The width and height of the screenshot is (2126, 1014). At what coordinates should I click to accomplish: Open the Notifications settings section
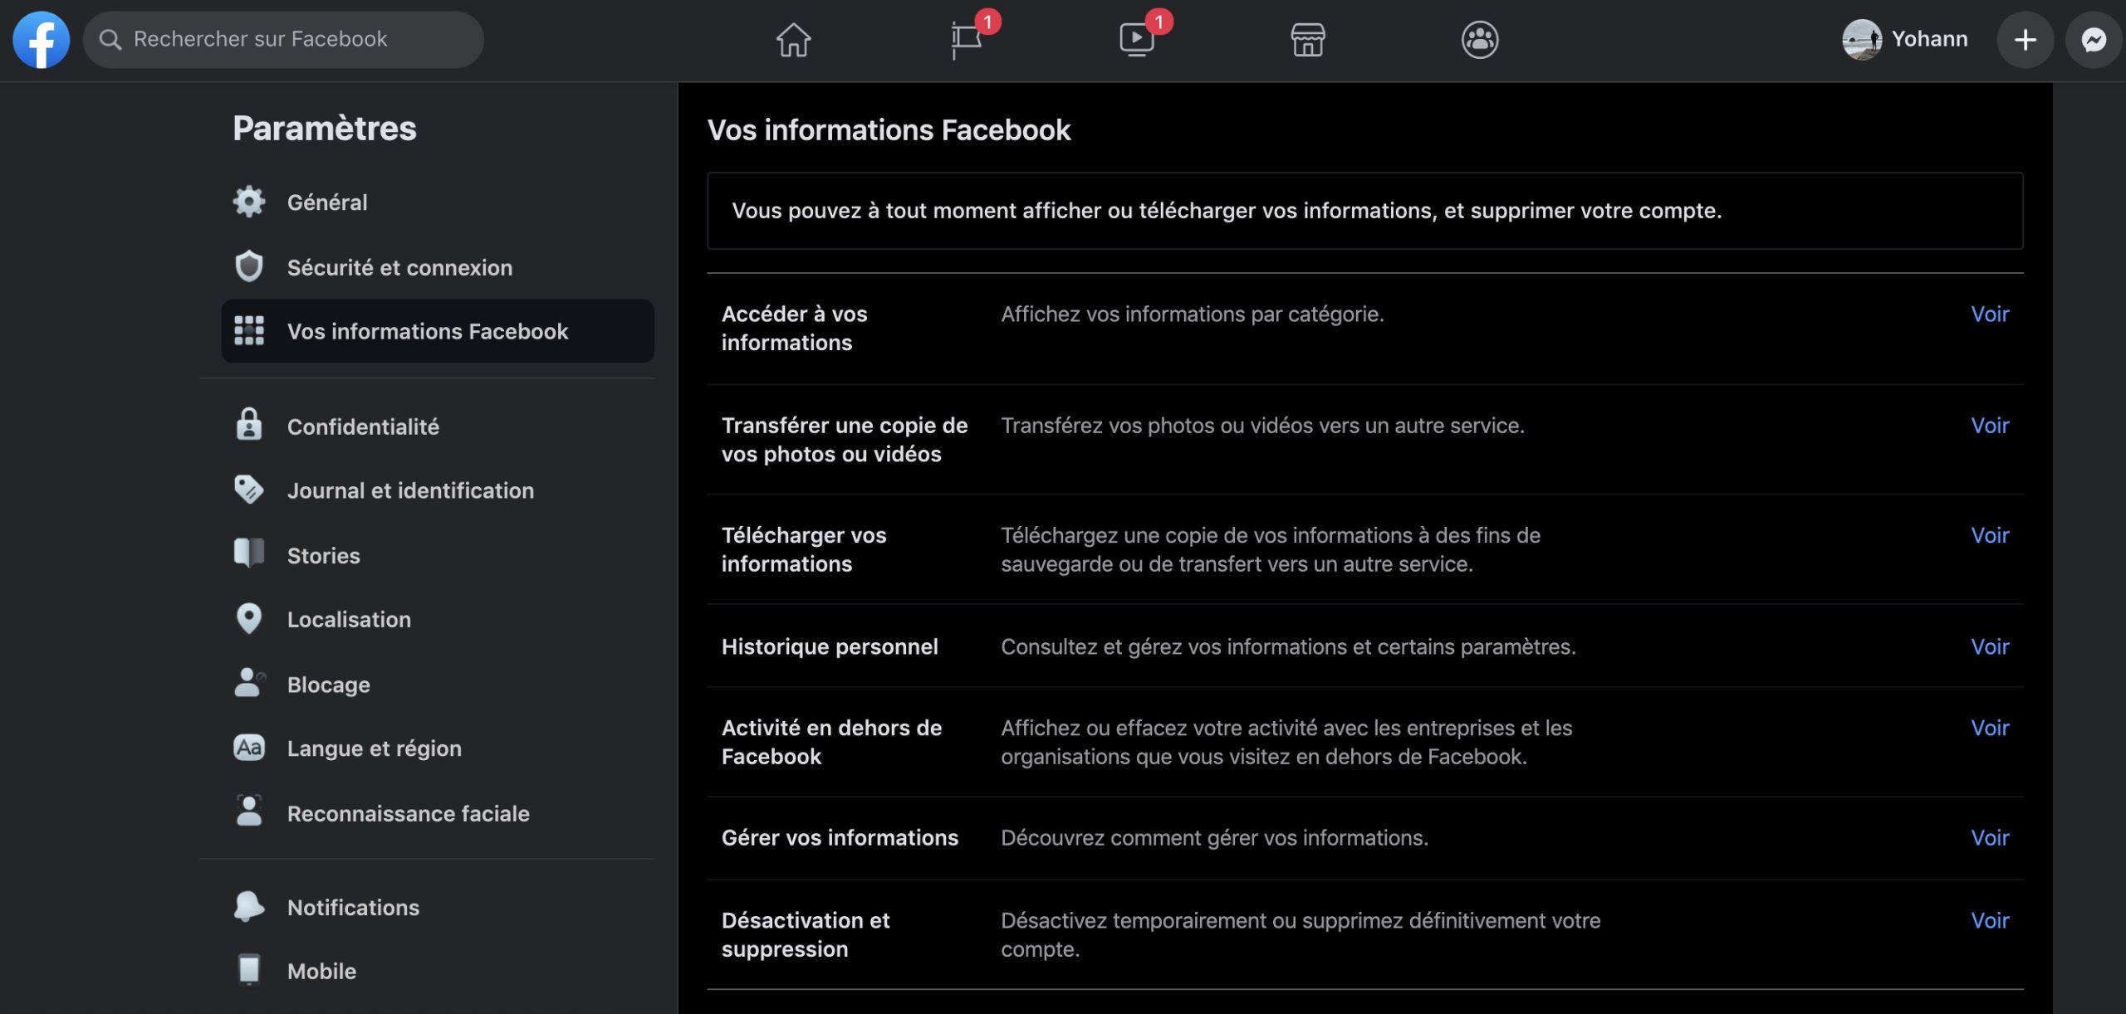tap(353, 907)
